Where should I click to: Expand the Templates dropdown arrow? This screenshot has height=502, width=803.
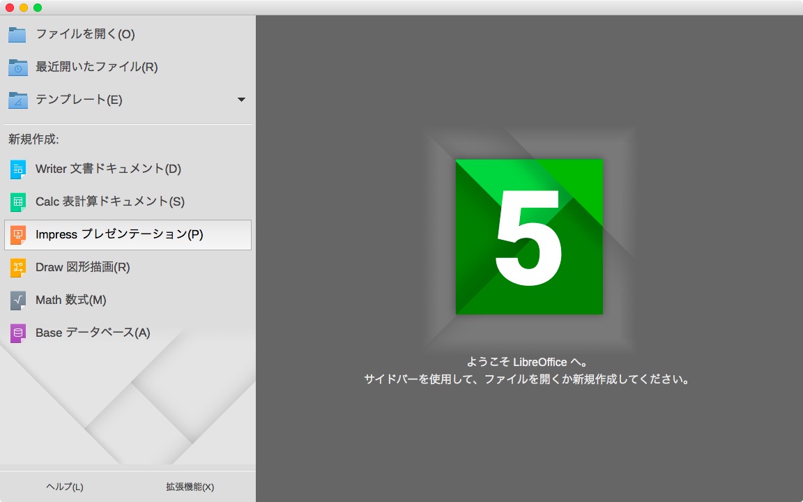coord(241,100)
